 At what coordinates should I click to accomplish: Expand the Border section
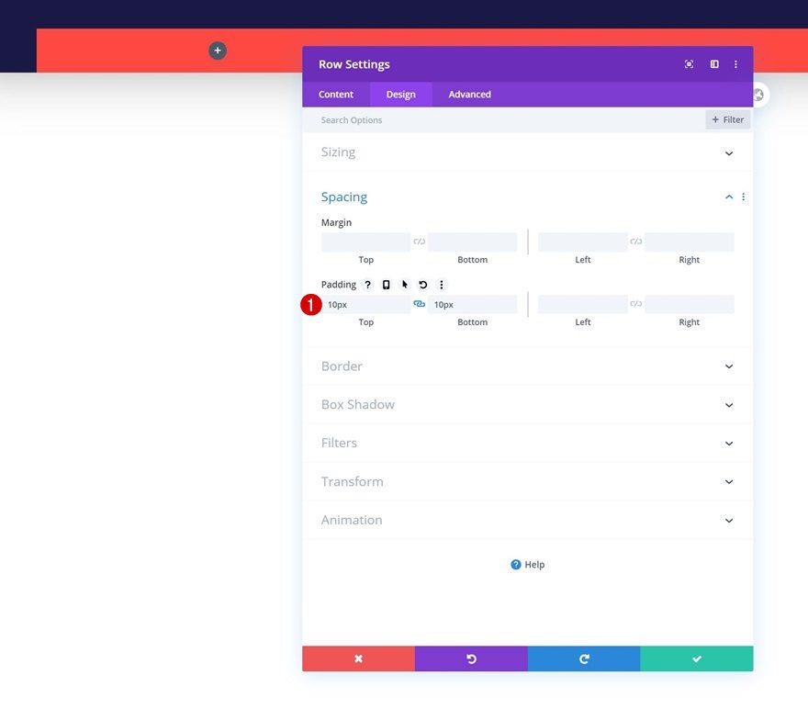click(x=528, y=366)
